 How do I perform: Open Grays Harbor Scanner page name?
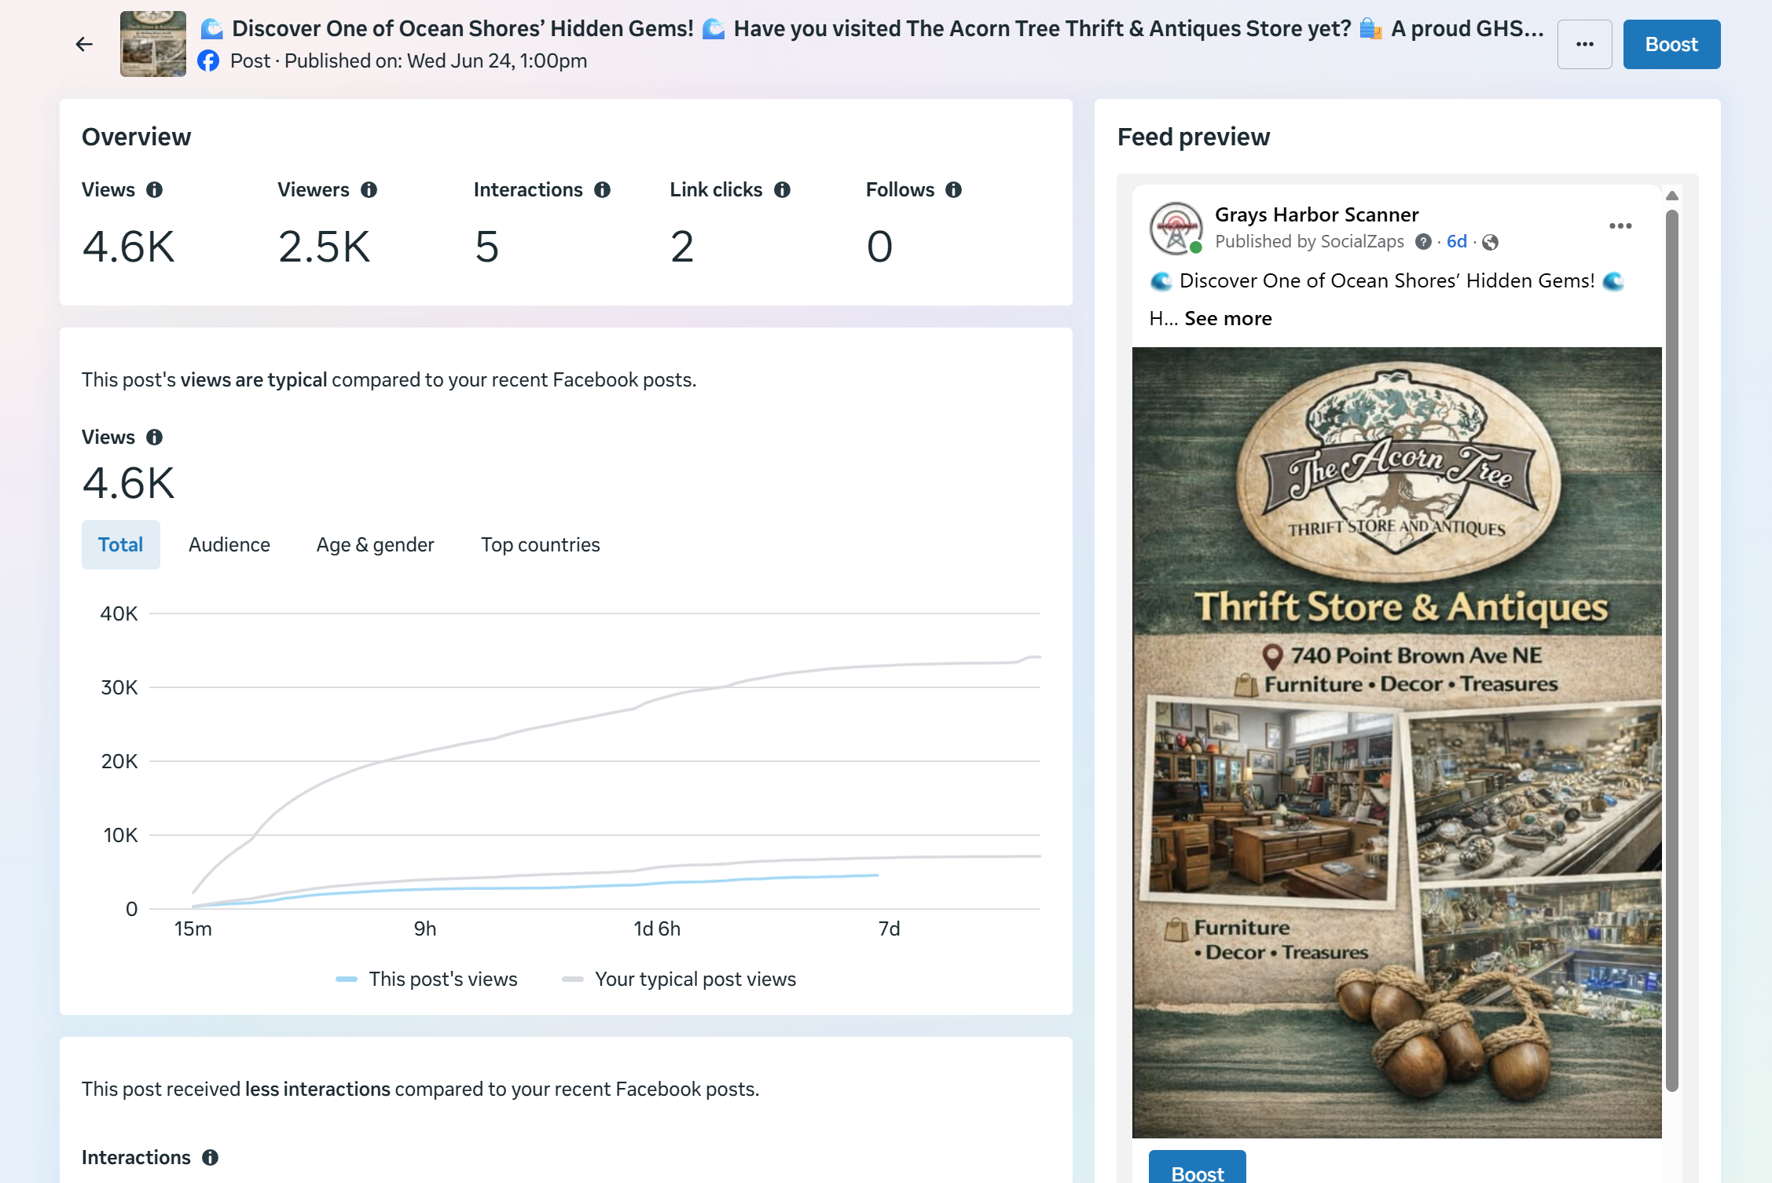1317,215
